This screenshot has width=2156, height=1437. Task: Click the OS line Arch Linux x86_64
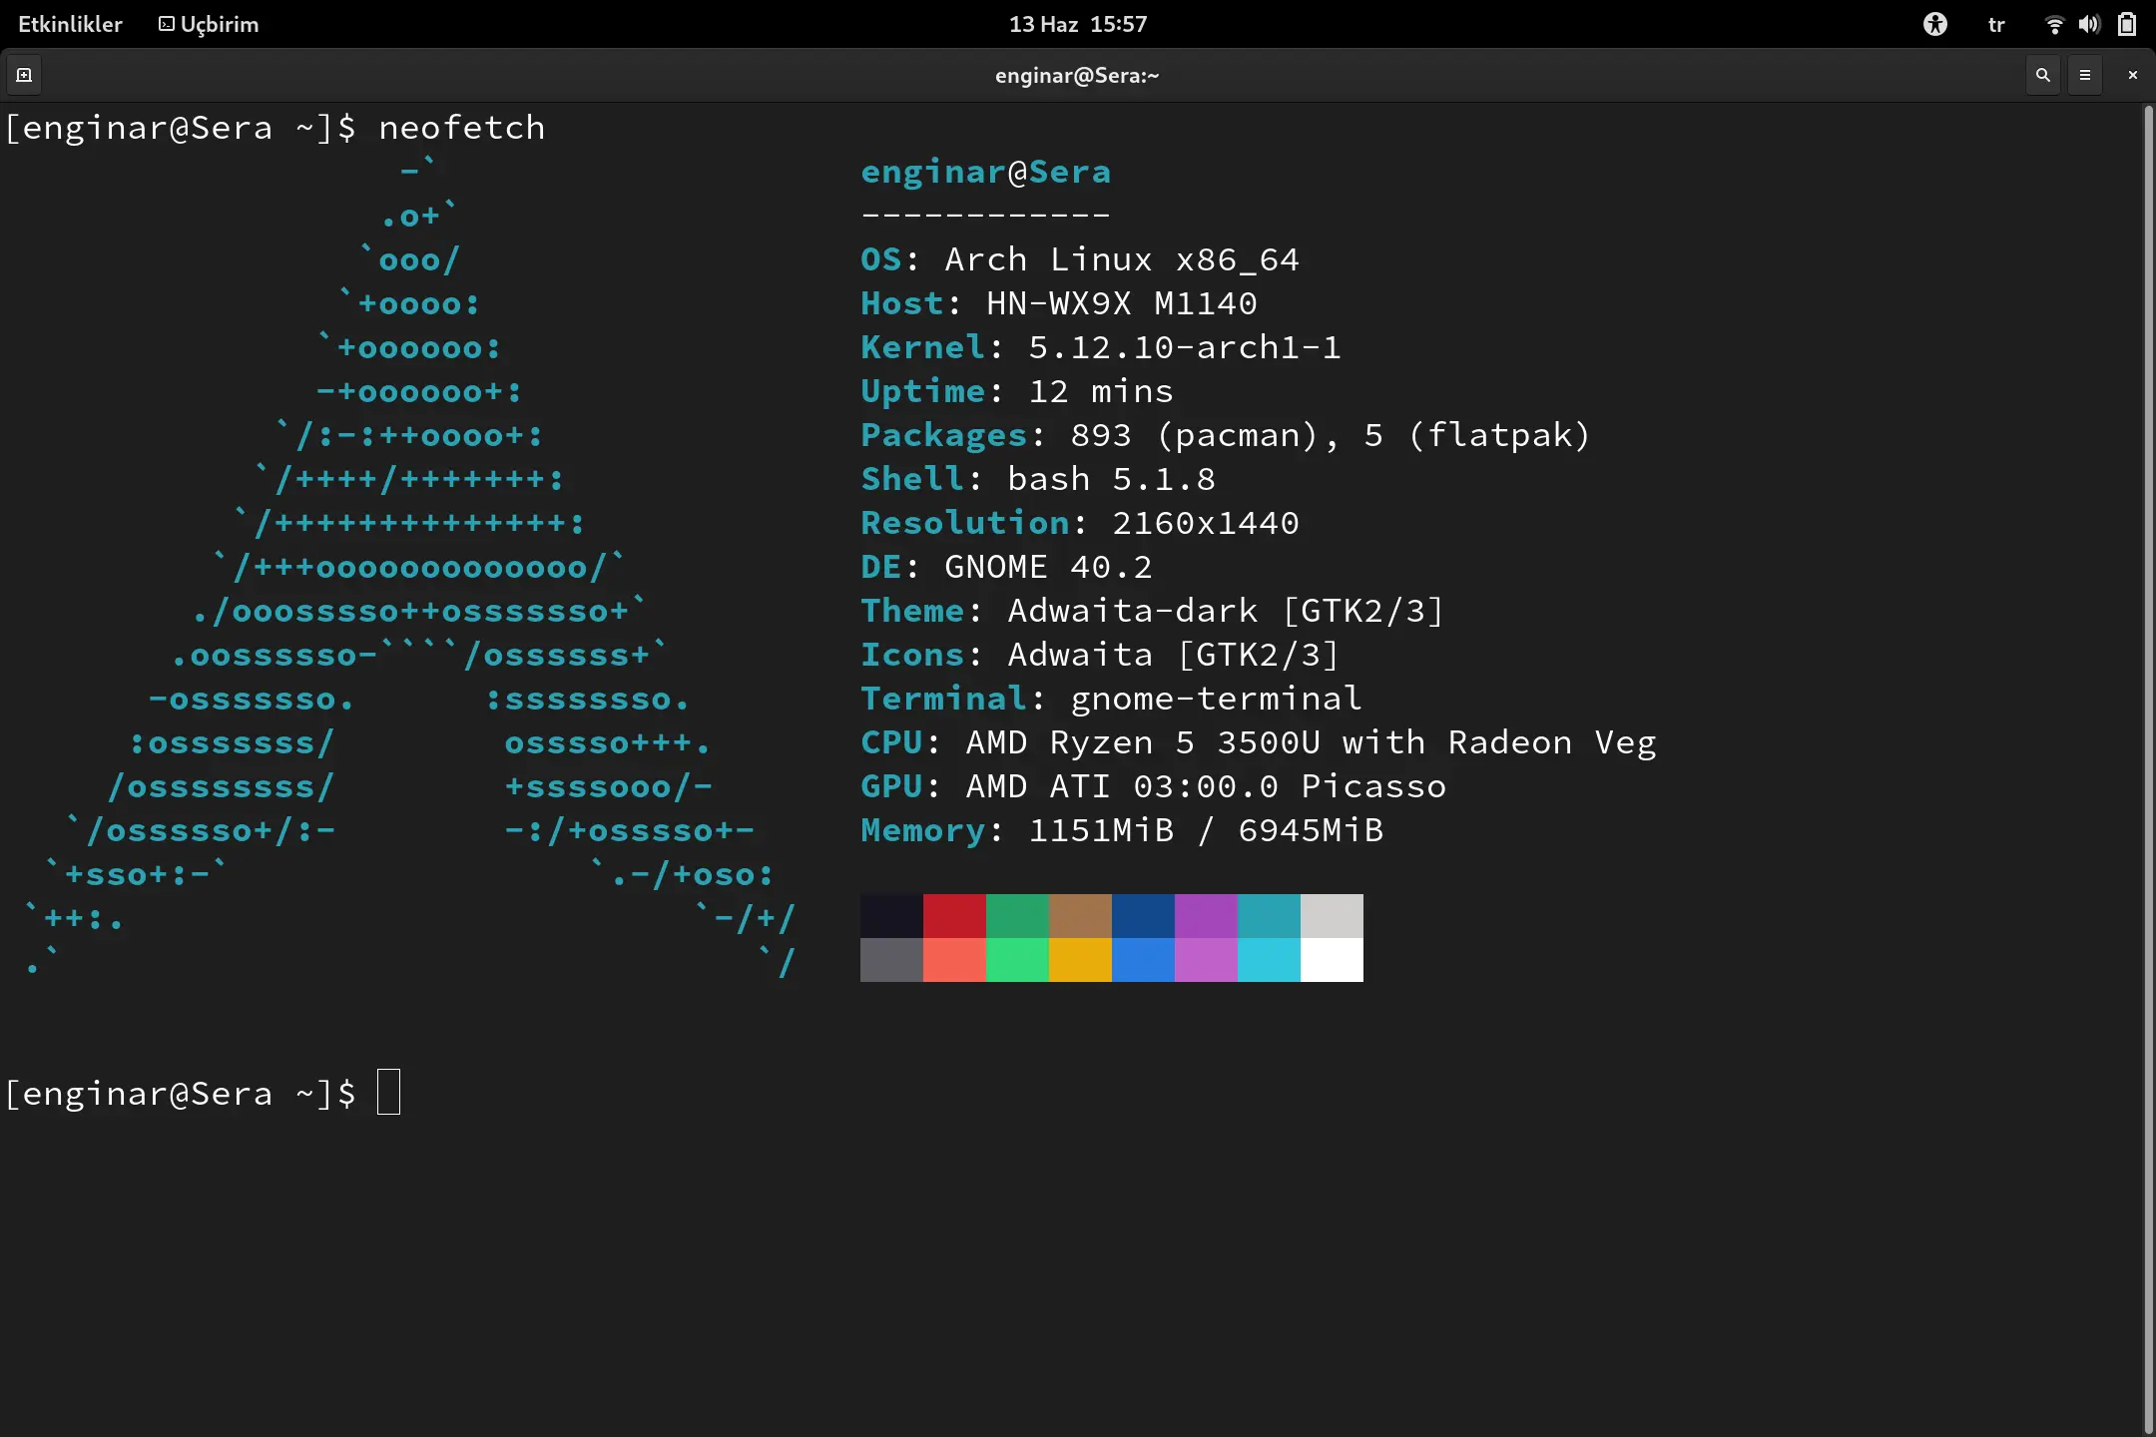point(1080,259)
